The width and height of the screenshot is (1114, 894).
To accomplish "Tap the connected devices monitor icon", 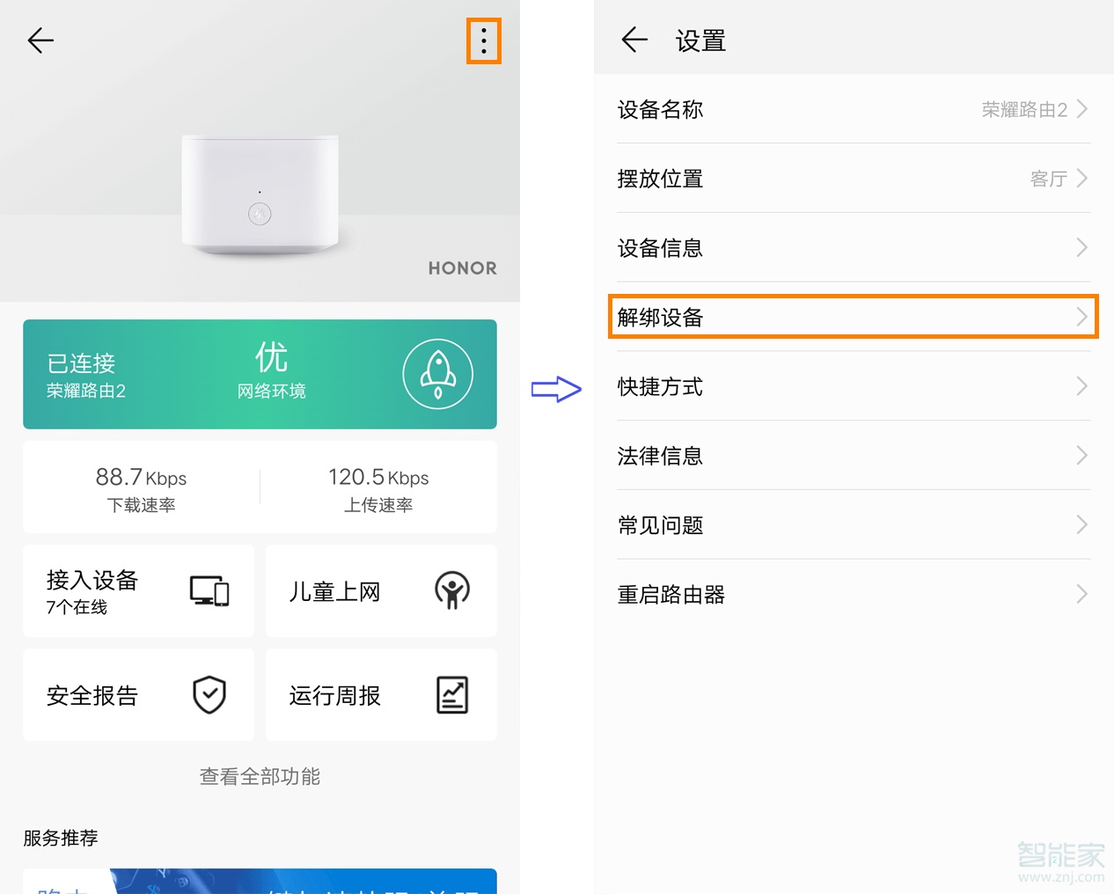I will pyautogui.click(x=209, y=590).
